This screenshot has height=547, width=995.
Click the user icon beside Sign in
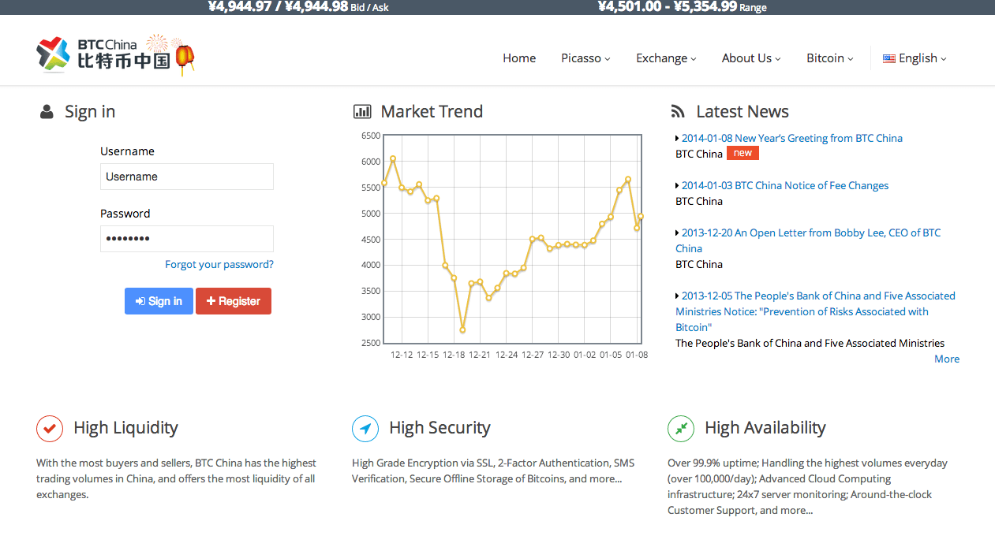pyautogui.click(x=47, y=112)
